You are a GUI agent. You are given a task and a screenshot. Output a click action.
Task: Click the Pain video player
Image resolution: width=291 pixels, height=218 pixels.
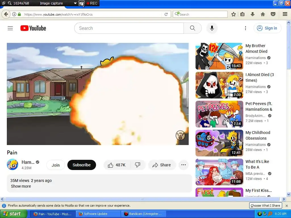tap(98, 94)
